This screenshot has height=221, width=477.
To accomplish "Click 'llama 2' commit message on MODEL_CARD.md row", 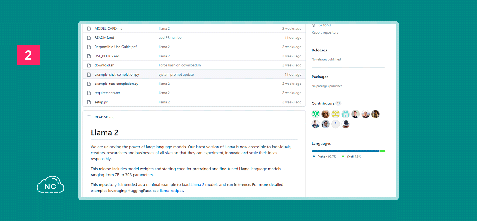I will click(164, 28).
